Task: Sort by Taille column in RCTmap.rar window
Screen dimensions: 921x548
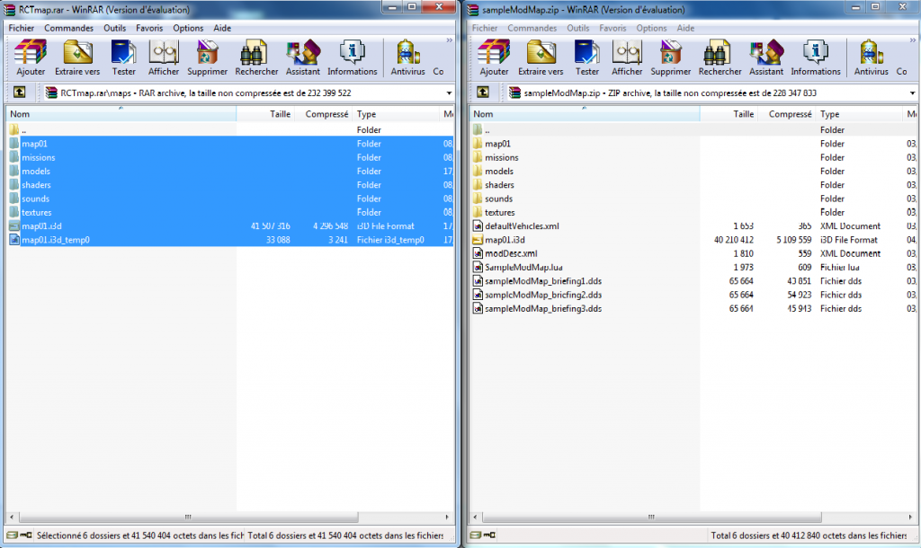Action: coord(265,114)
